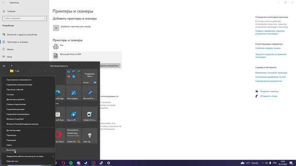
Task: Select the Fax printer entry
Action: 87,46
